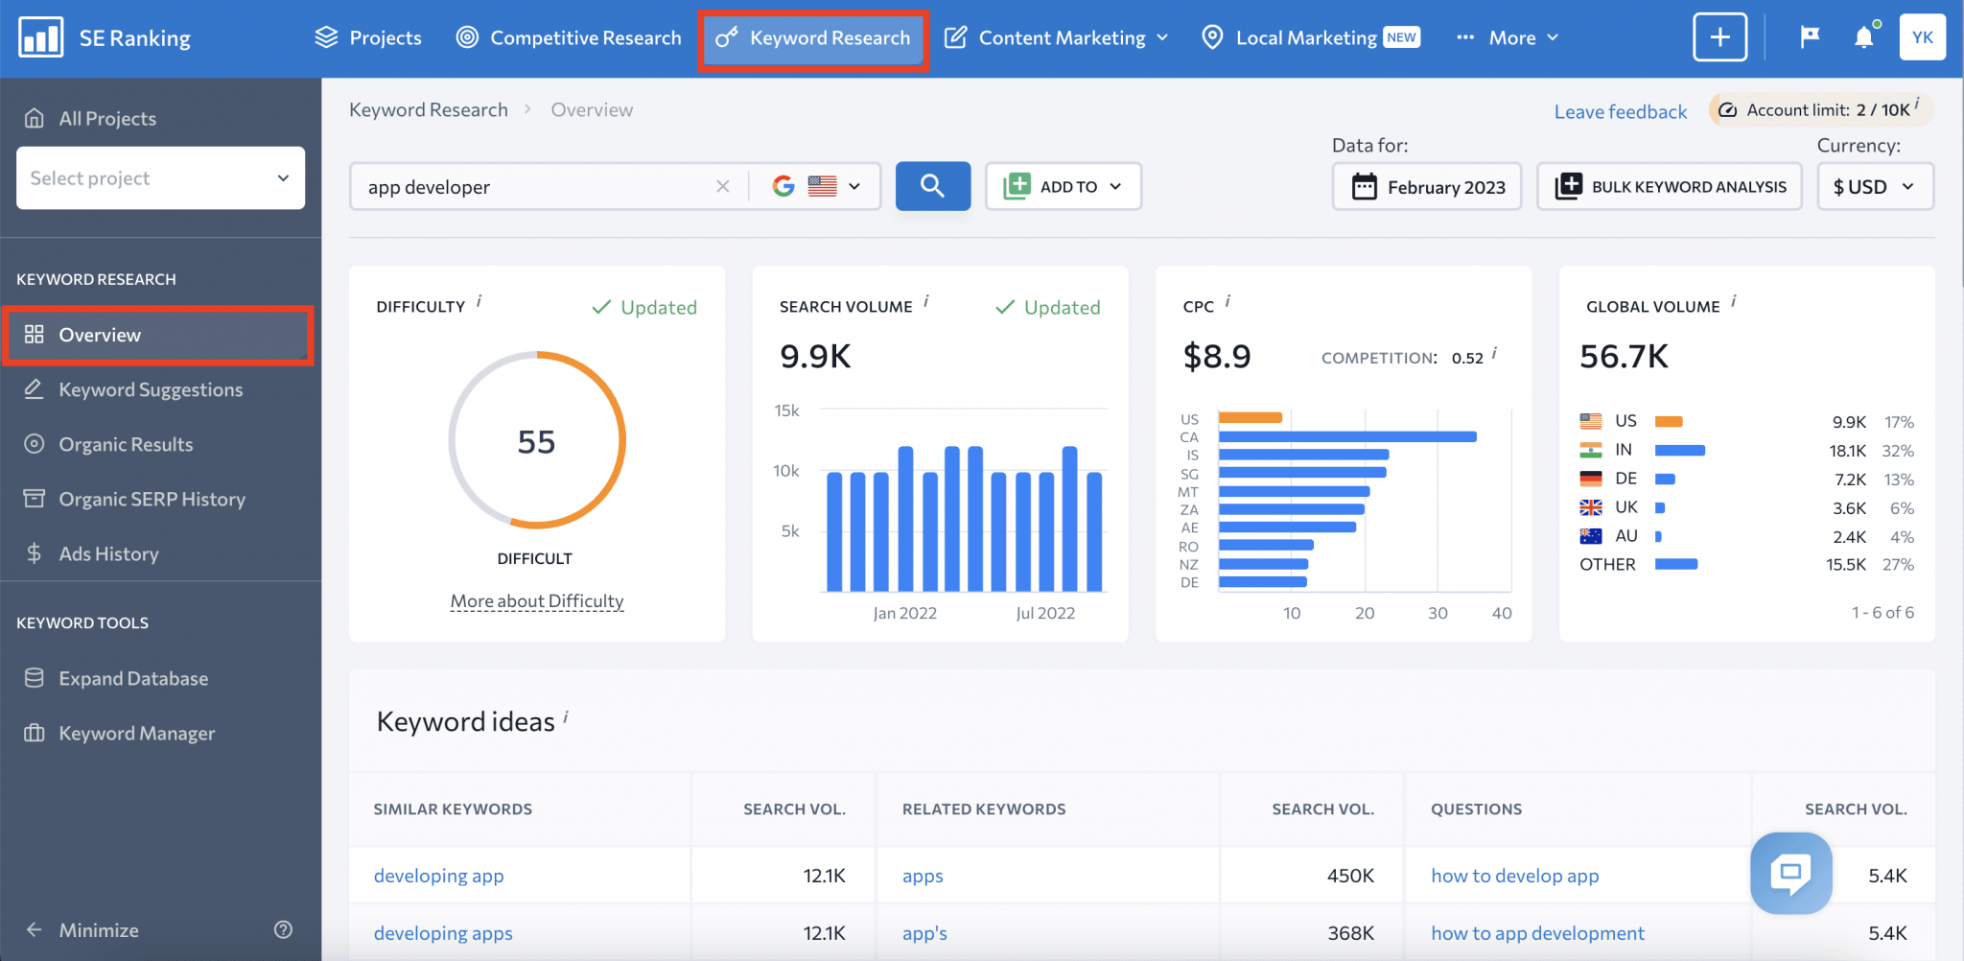This screenshot has height=961, width=1964.
Task: Change currency using the $USD dropdown
Action: point(1874,186)
